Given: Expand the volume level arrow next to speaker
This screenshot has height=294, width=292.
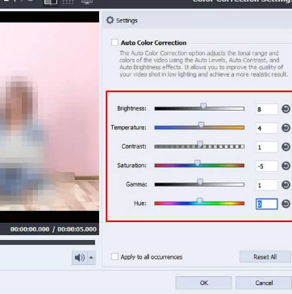Looking at the screenshot, I should point(91,258).
